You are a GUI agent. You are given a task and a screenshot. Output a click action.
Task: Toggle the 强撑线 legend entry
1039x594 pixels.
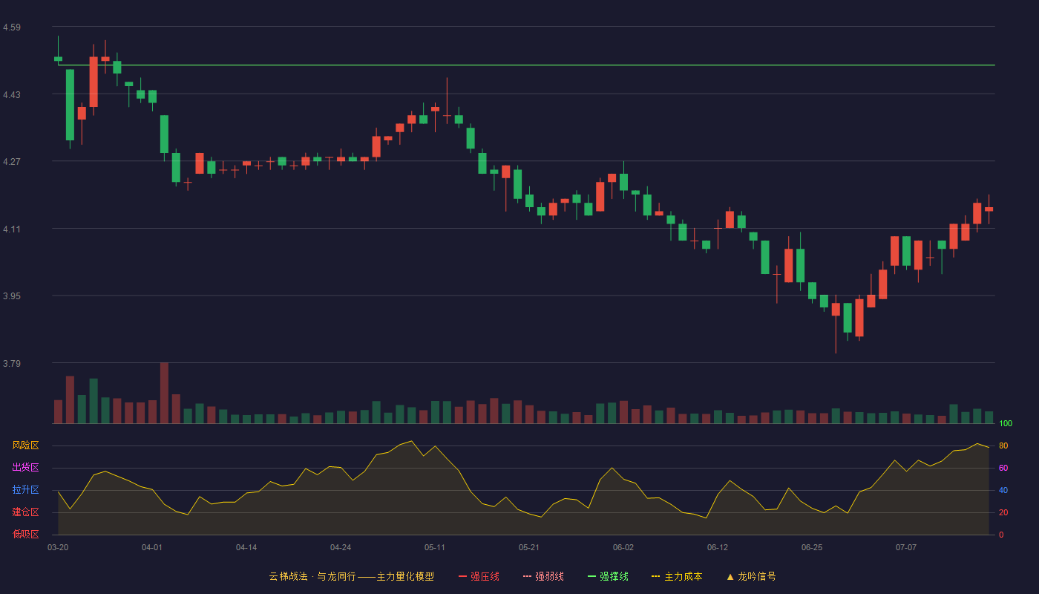coord(608,576)
